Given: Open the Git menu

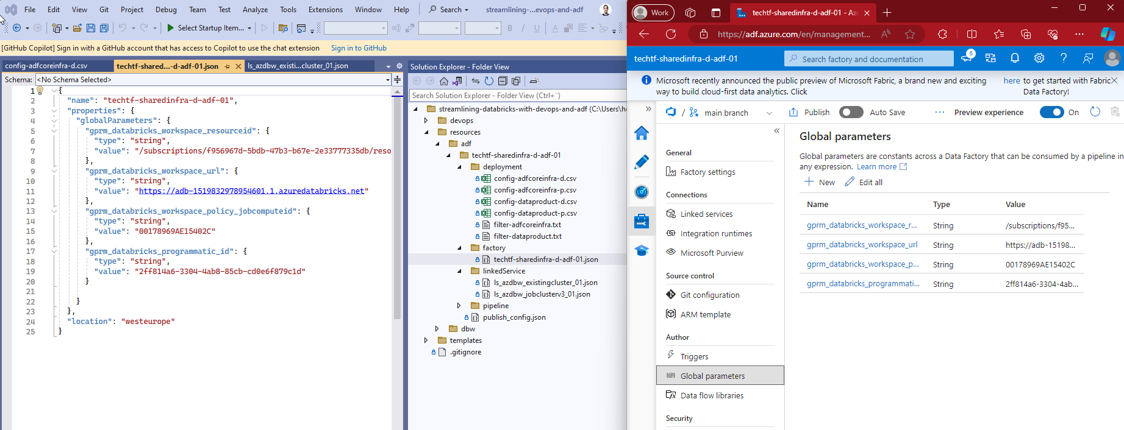Looking at the screenshot, I should tap(104, 10).
